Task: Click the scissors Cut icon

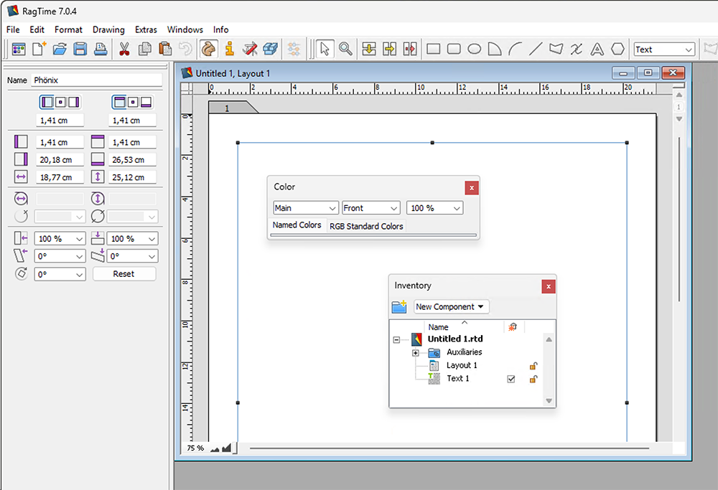Action: [123, 50]
